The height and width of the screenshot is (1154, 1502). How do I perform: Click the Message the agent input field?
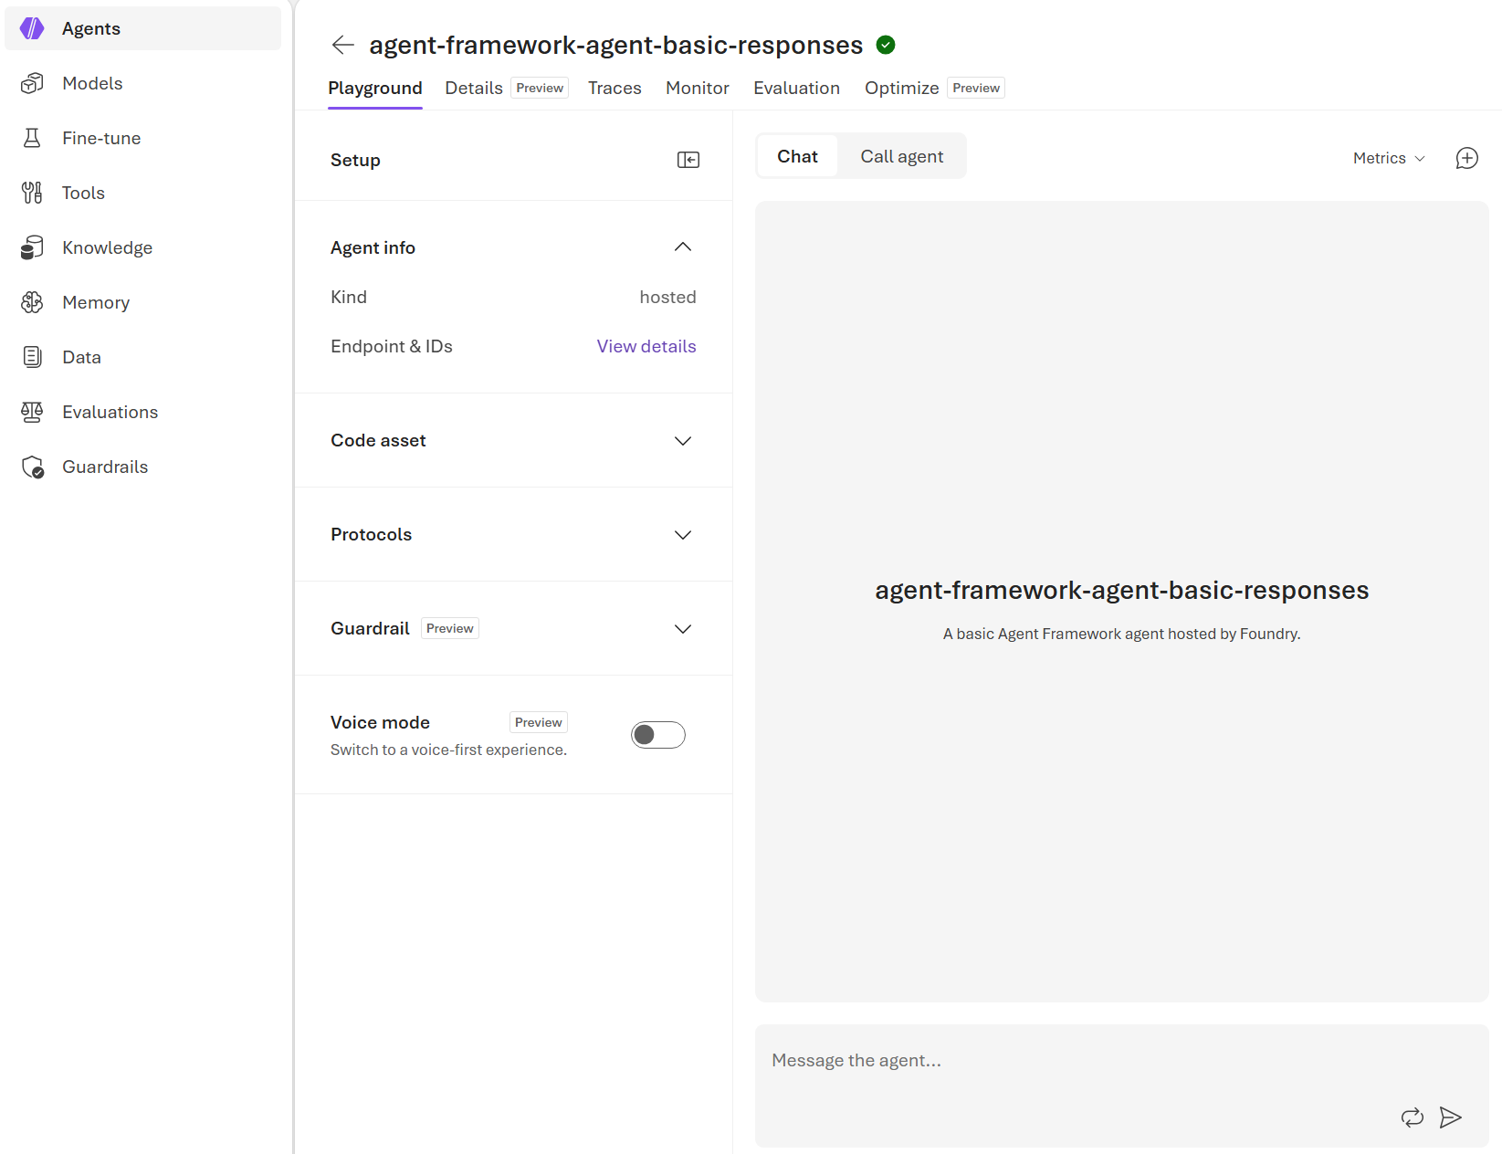point(1122,1086)
